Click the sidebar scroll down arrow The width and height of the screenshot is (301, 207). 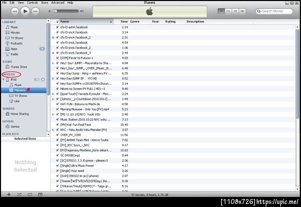tap(48, 134)
